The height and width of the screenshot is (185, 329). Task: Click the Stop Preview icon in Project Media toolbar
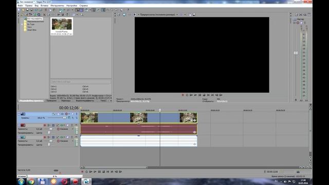(63, 15)
